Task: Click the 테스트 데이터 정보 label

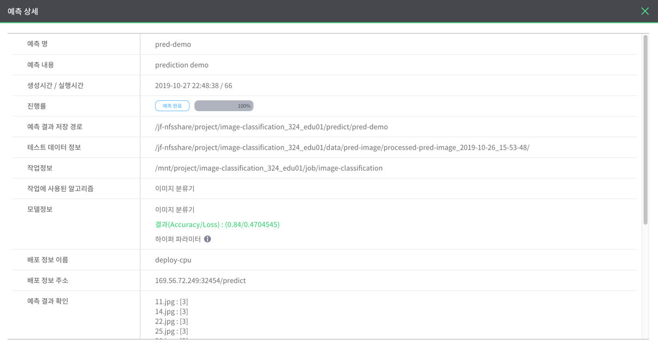Action: click(x=54, y=147)
